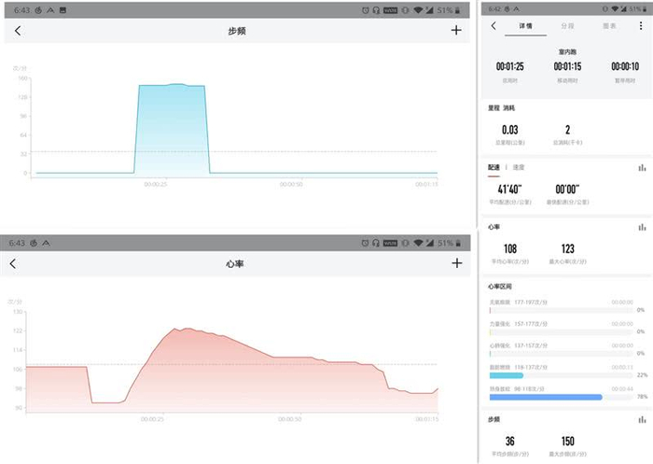The image size is (653, 464).
Task: Return using back arrow beside 详情 tab
Action: click(493, 26)
